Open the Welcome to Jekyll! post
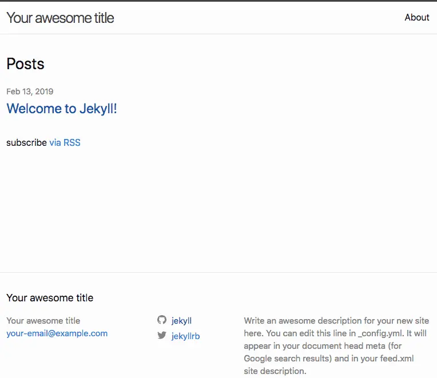437x378 pixels. (62, 108)
